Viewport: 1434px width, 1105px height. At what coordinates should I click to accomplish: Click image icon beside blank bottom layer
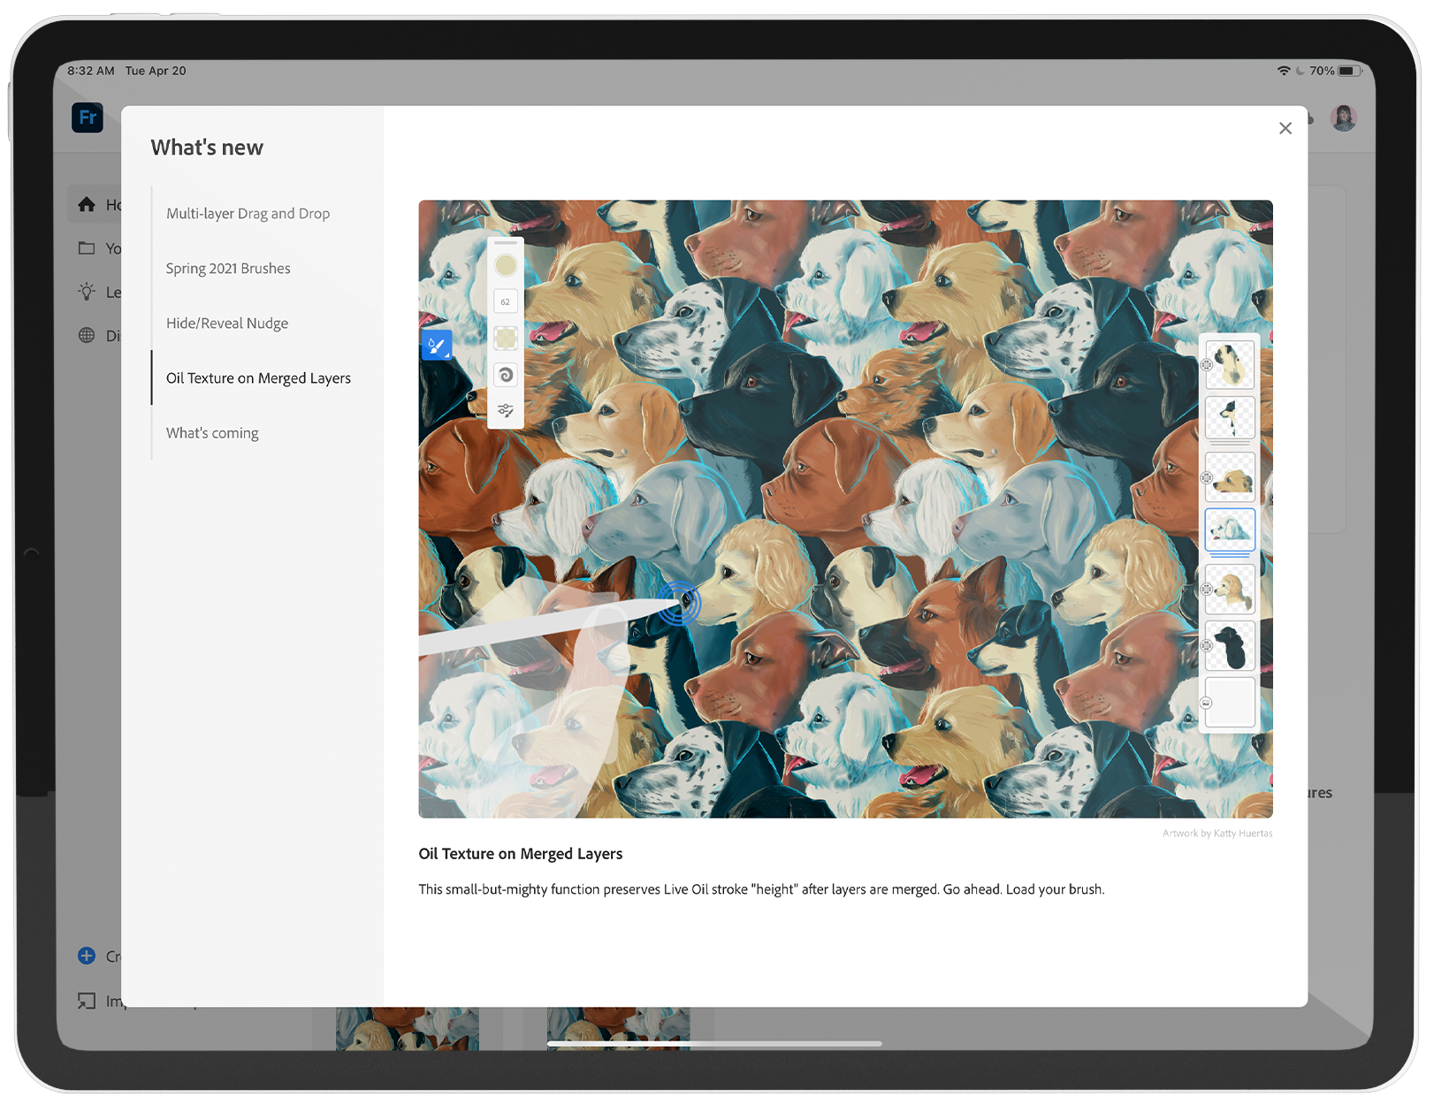1206,703
